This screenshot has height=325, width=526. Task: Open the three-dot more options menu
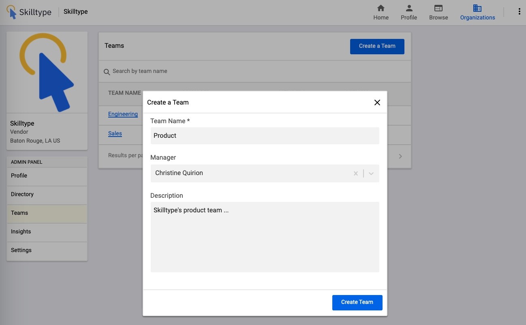(519, 11)
